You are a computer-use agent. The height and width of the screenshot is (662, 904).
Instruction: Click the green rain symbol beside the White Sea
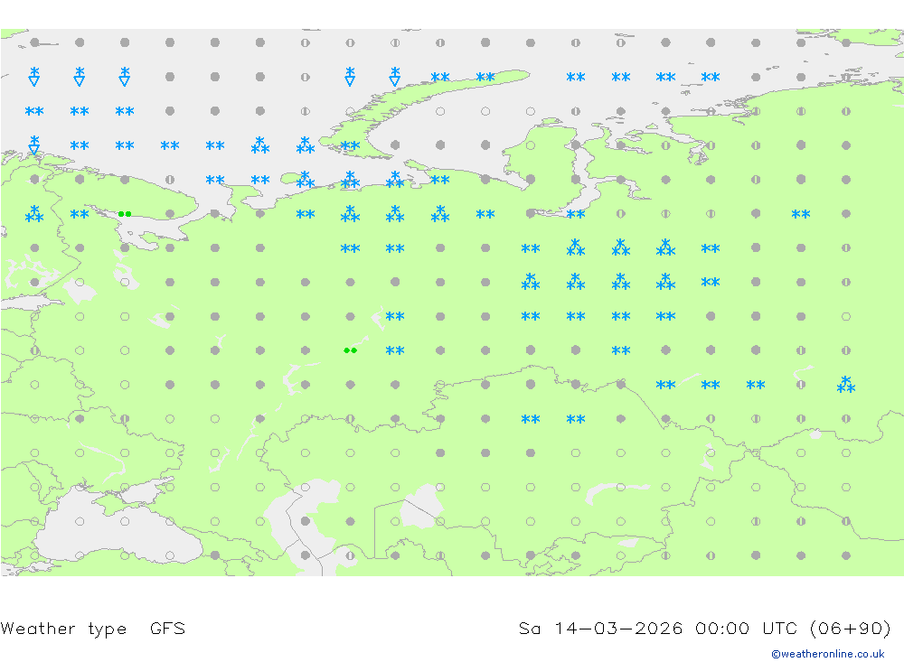click(125, 214)
